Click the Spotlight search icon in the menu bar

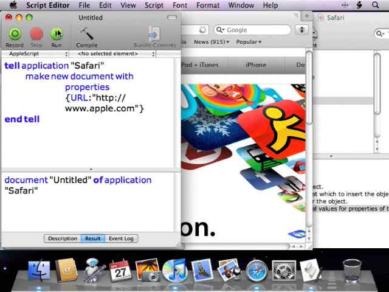pyautogui.click(x=376, y=5)
